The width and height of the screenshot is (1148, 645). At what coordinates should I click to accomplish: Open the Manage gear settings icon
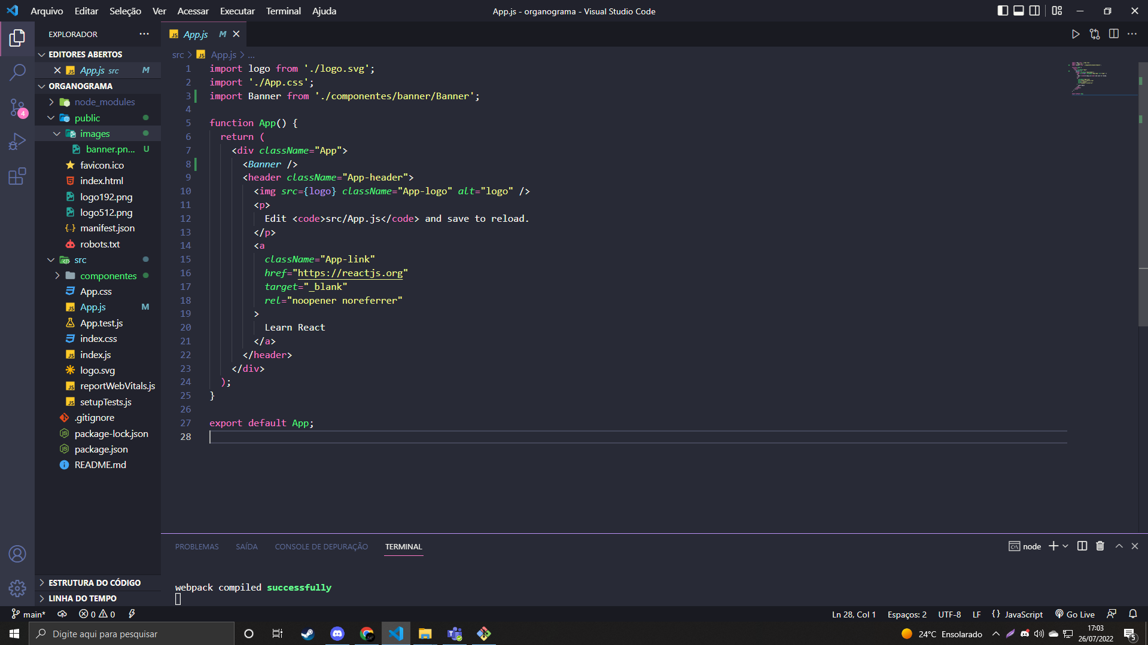17,588
